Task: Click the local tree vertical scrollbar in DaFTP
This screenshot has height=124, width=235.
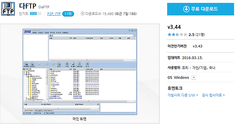Action: pos(47,84)
